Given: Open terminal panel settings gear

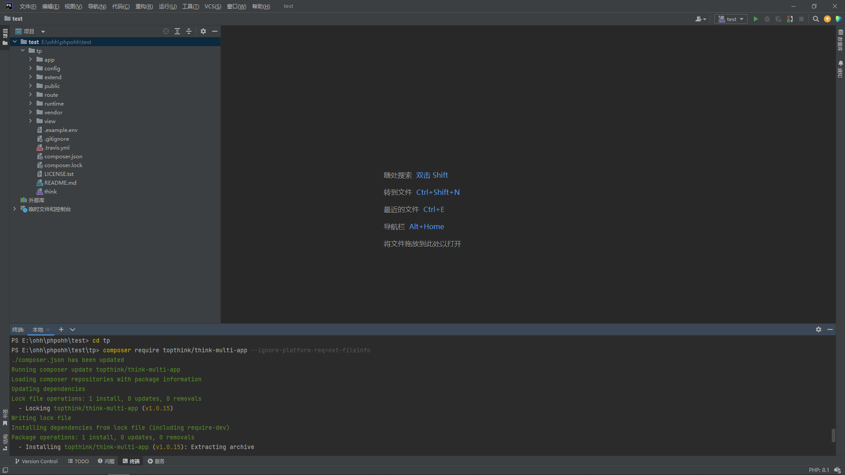Looking at the screenshot, I should 819,329.
